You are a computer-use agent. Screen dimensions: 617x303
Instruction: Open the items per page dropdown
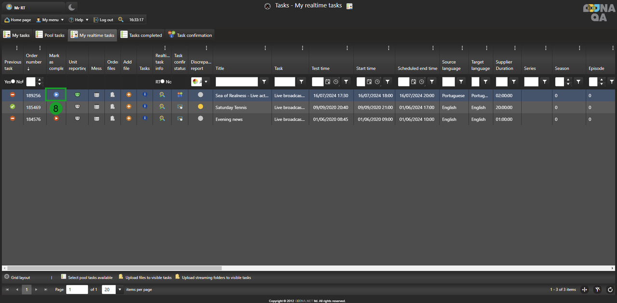[120, 290]
